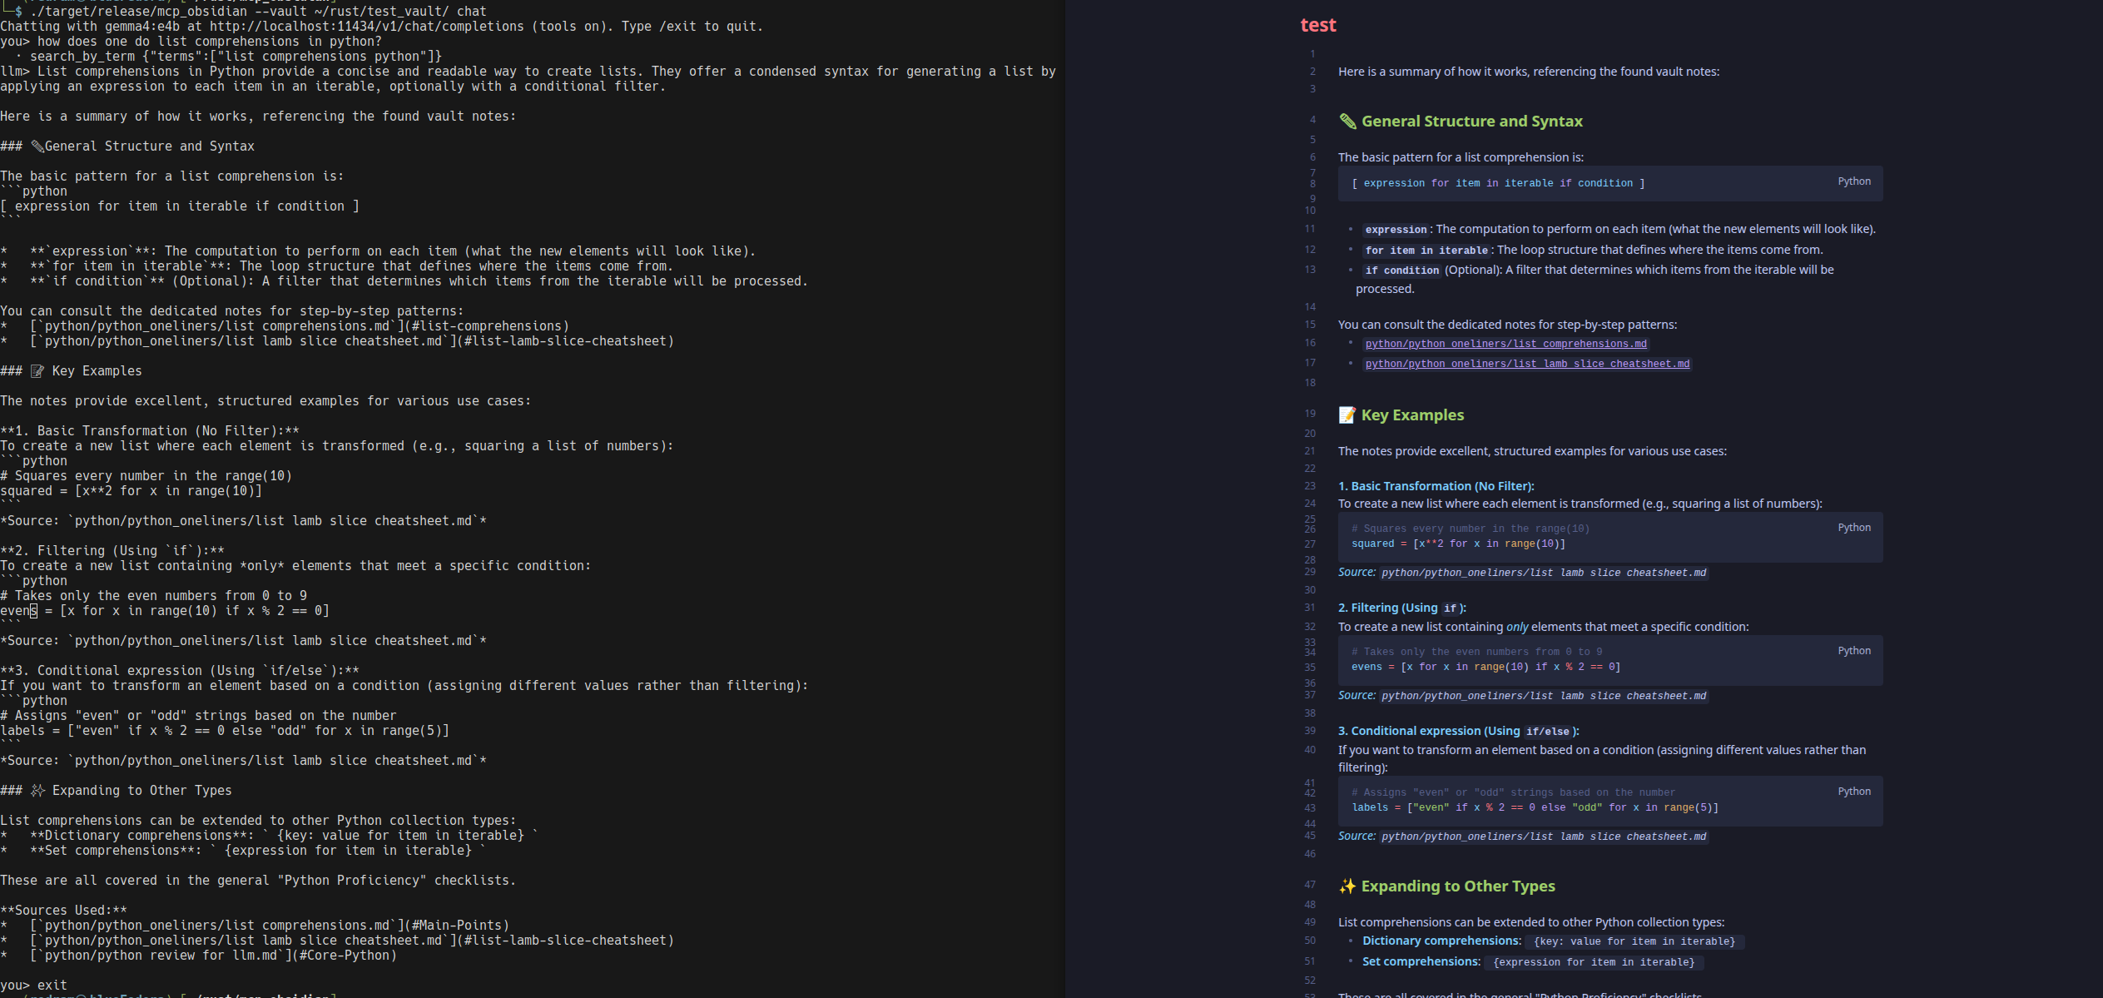Click gutter line number 47 in the note
Screen dimensions: 2103x998
tap(1310, 885)
